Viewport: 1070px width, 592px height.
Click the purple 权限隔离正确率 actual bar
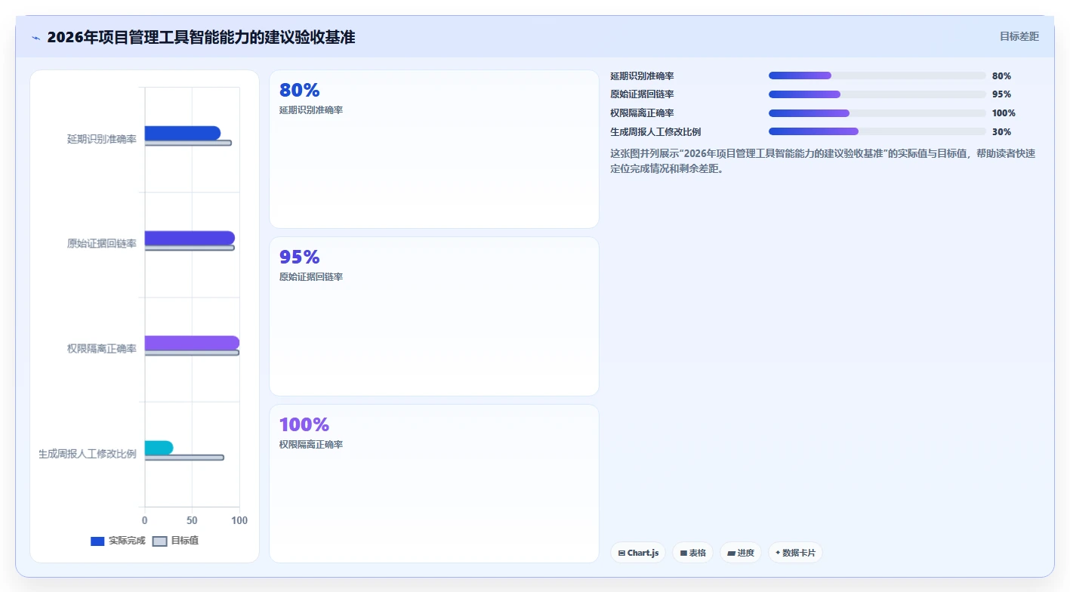pos(192,343)
